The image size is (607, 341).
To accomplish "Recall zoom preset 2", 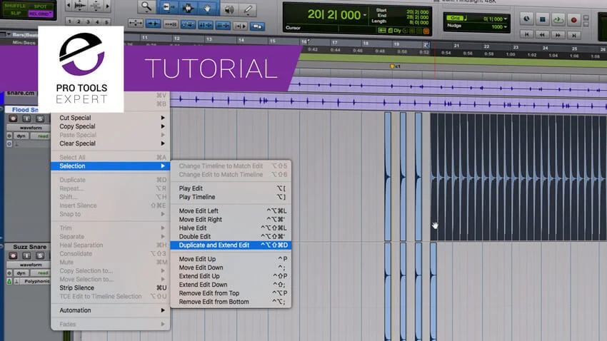I will (79, 21).
